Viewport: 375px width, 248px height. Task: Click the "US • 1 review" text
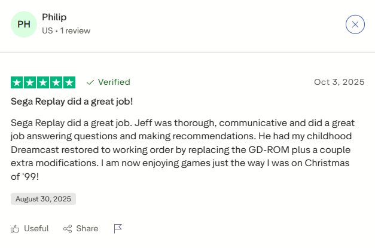66,30
